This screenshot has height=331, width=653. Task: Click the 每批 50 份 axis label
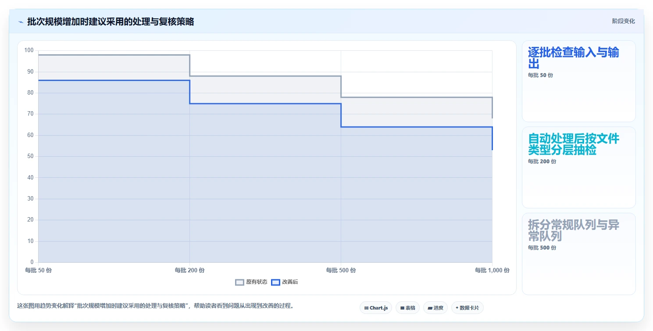click(39, 271)
